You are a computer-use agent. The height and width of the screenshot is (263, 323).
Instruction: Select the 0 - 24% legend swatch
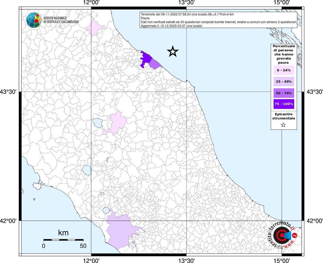[x=284, y=70]
